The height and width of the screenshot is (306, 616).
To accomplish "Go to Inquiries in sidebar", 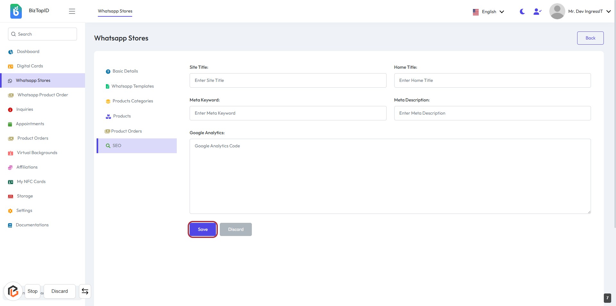I will pos(25,109).
